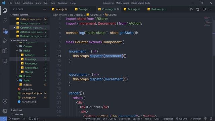The width and height of the screenshot is (215, 121).
Task: Open Manage gear settings menu
Action: pos(5,111)
